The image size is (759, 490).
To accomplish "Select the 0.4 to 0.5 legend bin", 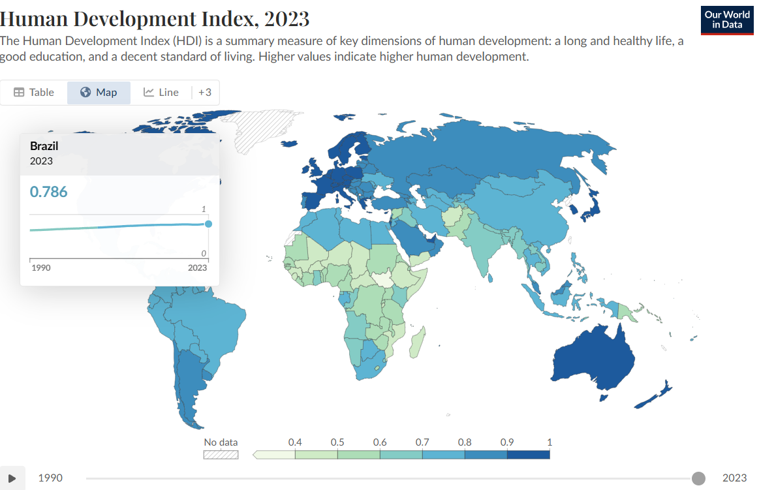I will (x=316, y=455).
